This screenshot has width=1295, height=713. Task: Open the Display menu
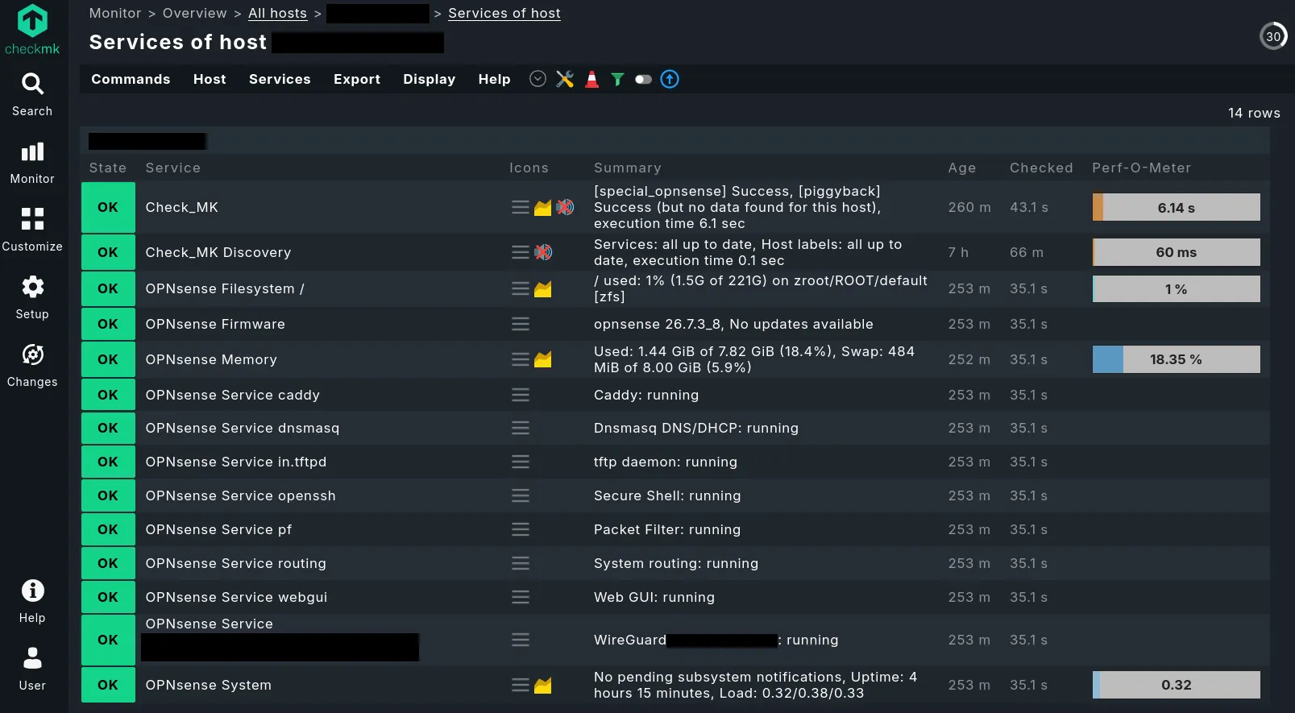[x=430, y=79]
